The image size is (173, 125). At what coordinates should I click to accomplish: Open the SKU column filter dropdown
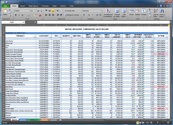click(x=60, y=36)
